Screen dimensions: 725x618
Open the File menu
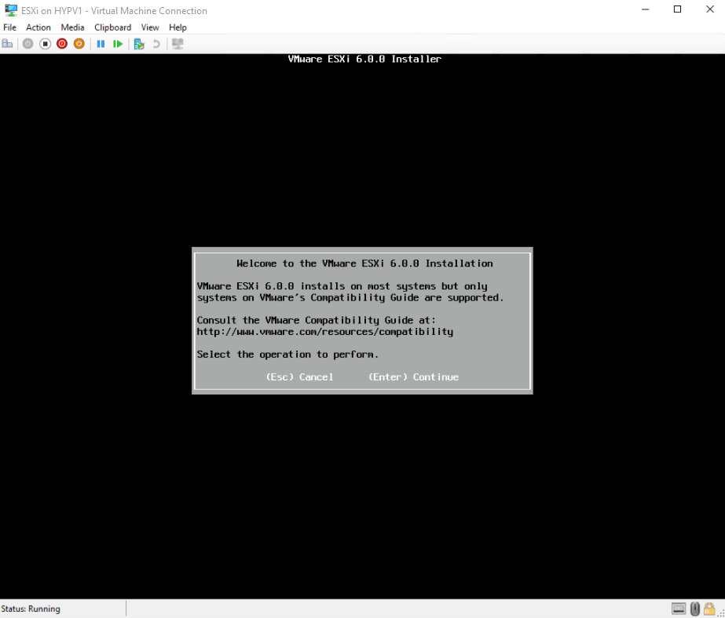tap(9, 27)
